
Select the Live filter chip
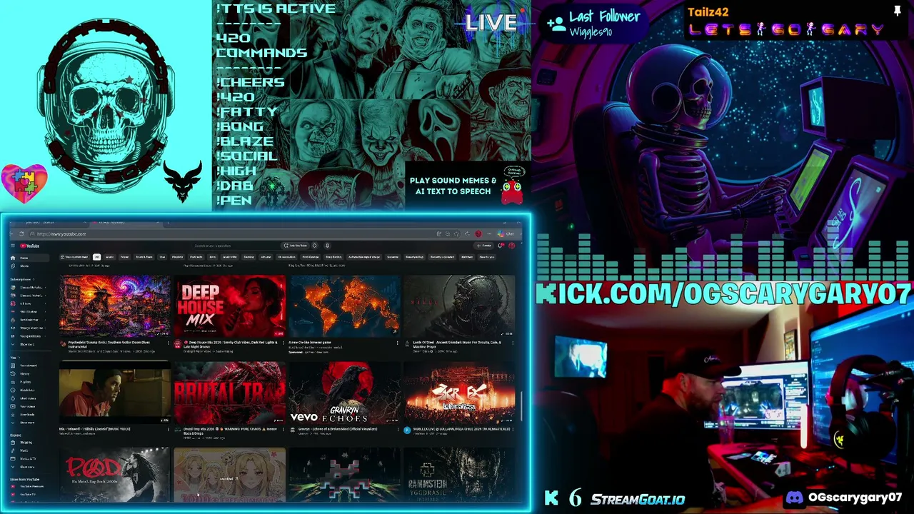[162, 257]
